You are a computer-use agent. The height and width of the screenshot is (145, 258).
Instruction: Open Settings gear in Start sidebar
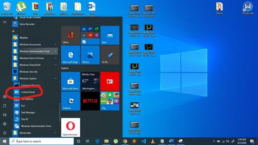(x=5, y=124)
